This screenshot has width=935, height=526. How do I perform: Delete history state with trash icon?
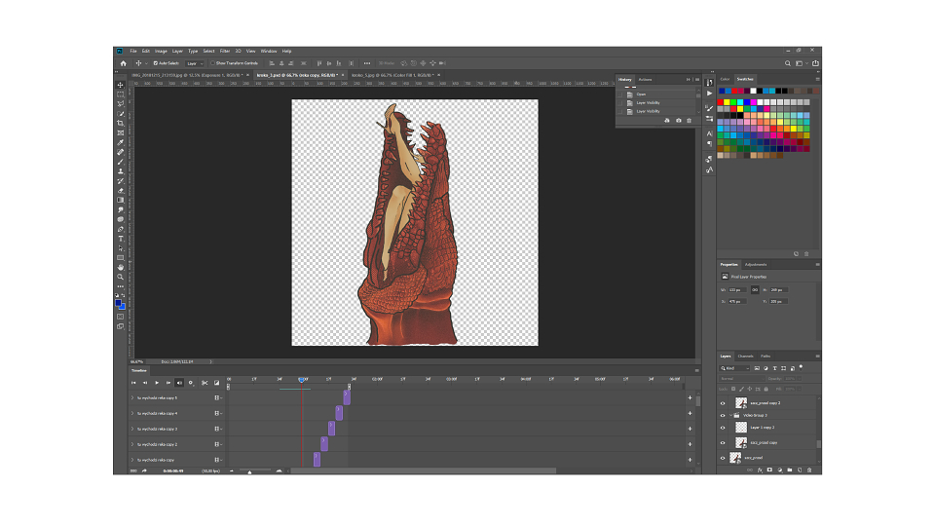tap(690, 121)
